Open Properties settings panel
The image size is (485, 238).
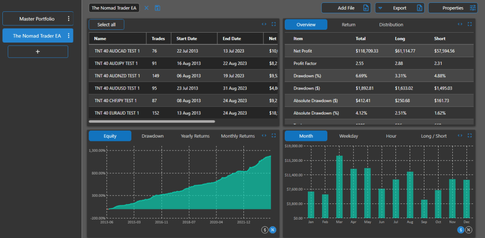(454, 8)
